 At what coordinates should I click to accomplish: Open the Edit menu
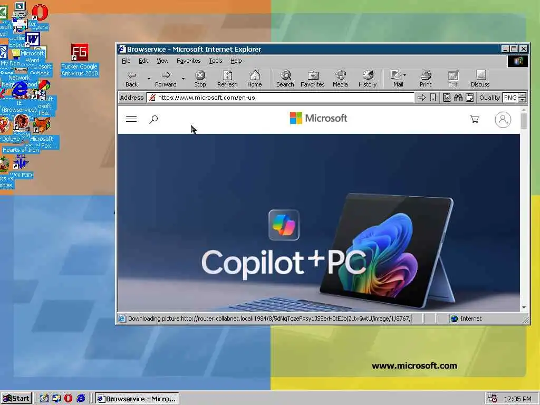point(143,61)
